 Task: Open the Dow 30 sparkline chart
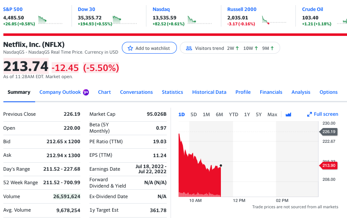(124, 20)
